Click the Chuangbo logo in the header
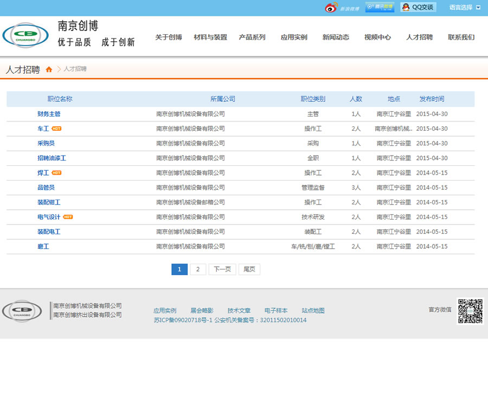Viewport: 488px width, 411px height. (25, 35)
